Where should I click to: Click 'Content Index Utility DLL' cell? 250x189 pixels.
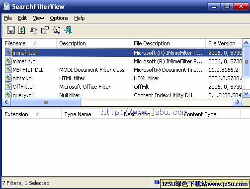164,95
